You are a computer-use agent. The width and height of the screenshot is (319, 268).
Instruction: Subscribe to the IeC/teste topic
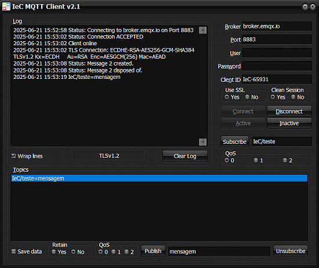pos(234,142)
